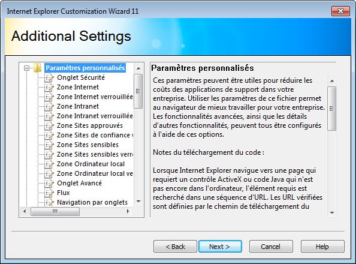This screenshot has height=264, width=356.
Task: Click tree panel scroll down arrow
Action: point(138,202)
